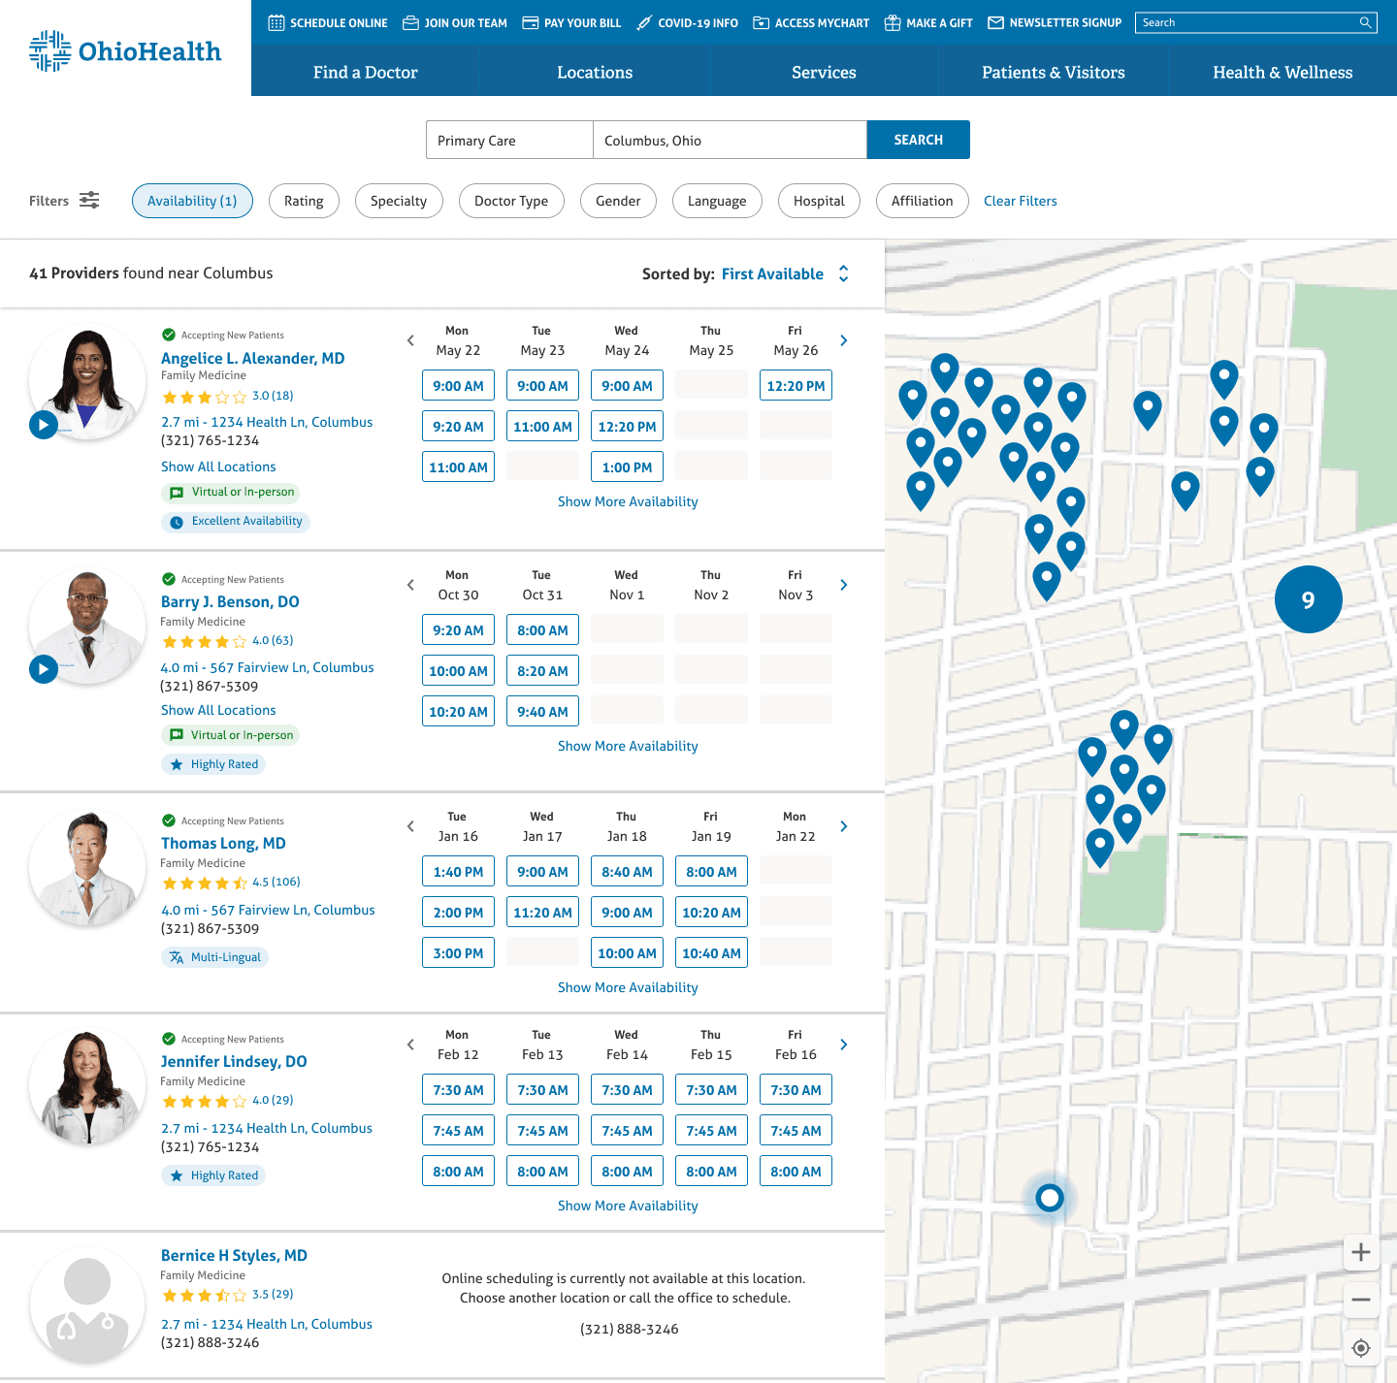The width and height of the screenshot is (1397, 1383).
Task: Book the 12:20 PM slot on Fri May 26
Action: (x=796, y=385)
